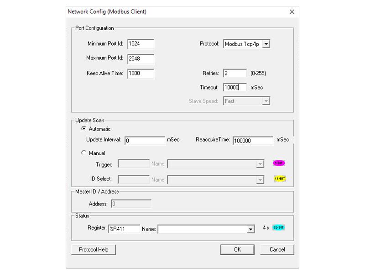Click the ID Select register field
This screenshot has height=274, width=365.
134,179
